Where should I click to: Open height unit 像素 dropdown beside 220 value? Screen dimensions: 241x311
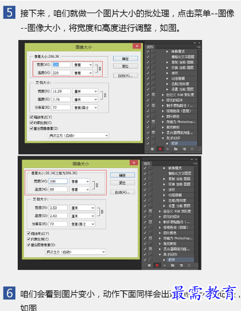click(83, 73)
